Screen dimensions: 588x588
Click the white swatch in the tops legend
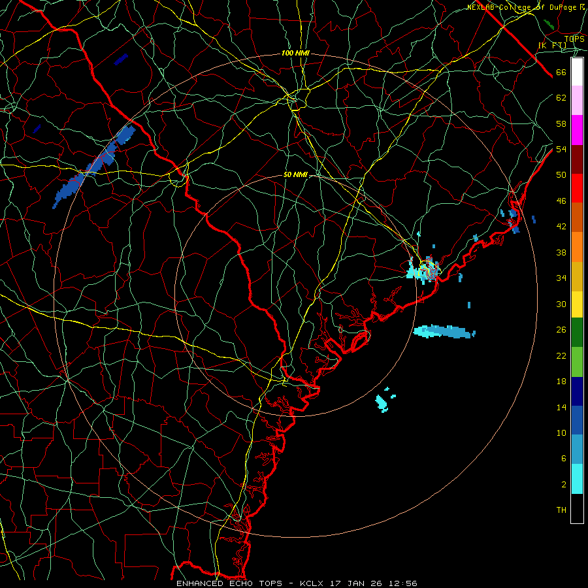point(577,72)
